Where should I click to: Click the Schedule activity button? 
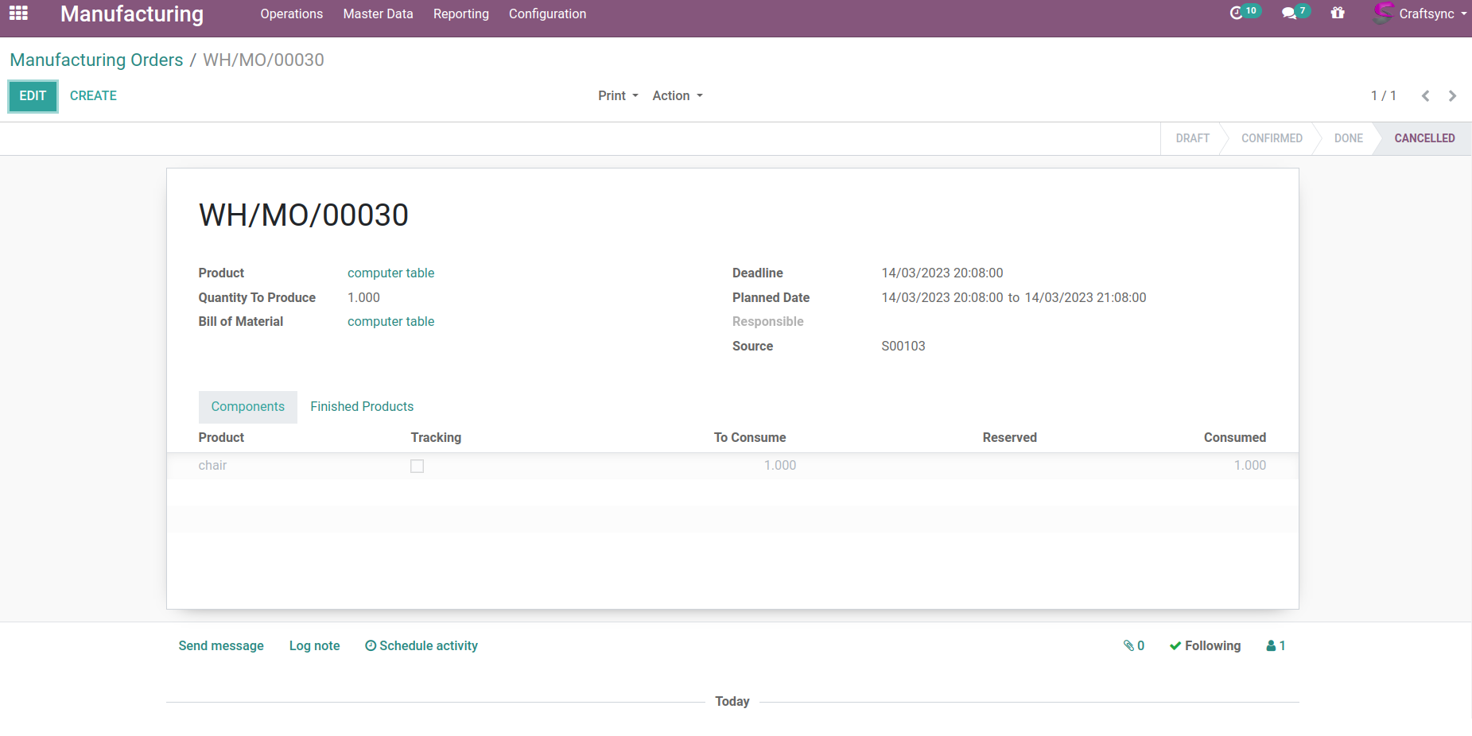coord(421,645)
